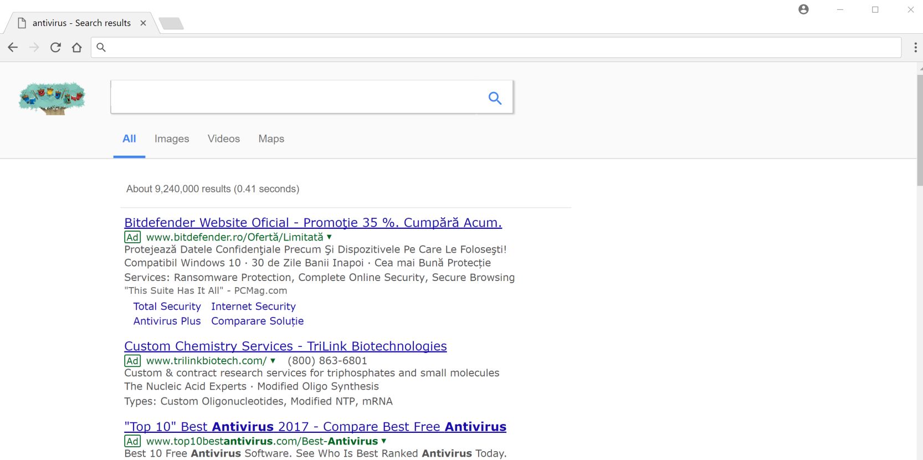Reload the current page
This screenshot has height=460, width=923.
pos(55,48)
